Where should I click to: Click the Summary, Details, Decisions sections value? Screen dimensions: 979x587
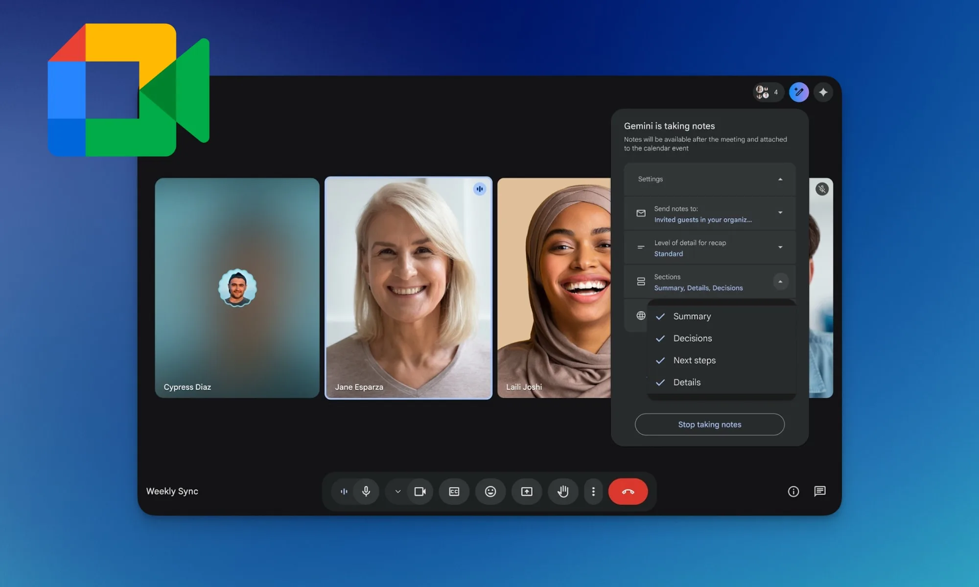(699, 288)
